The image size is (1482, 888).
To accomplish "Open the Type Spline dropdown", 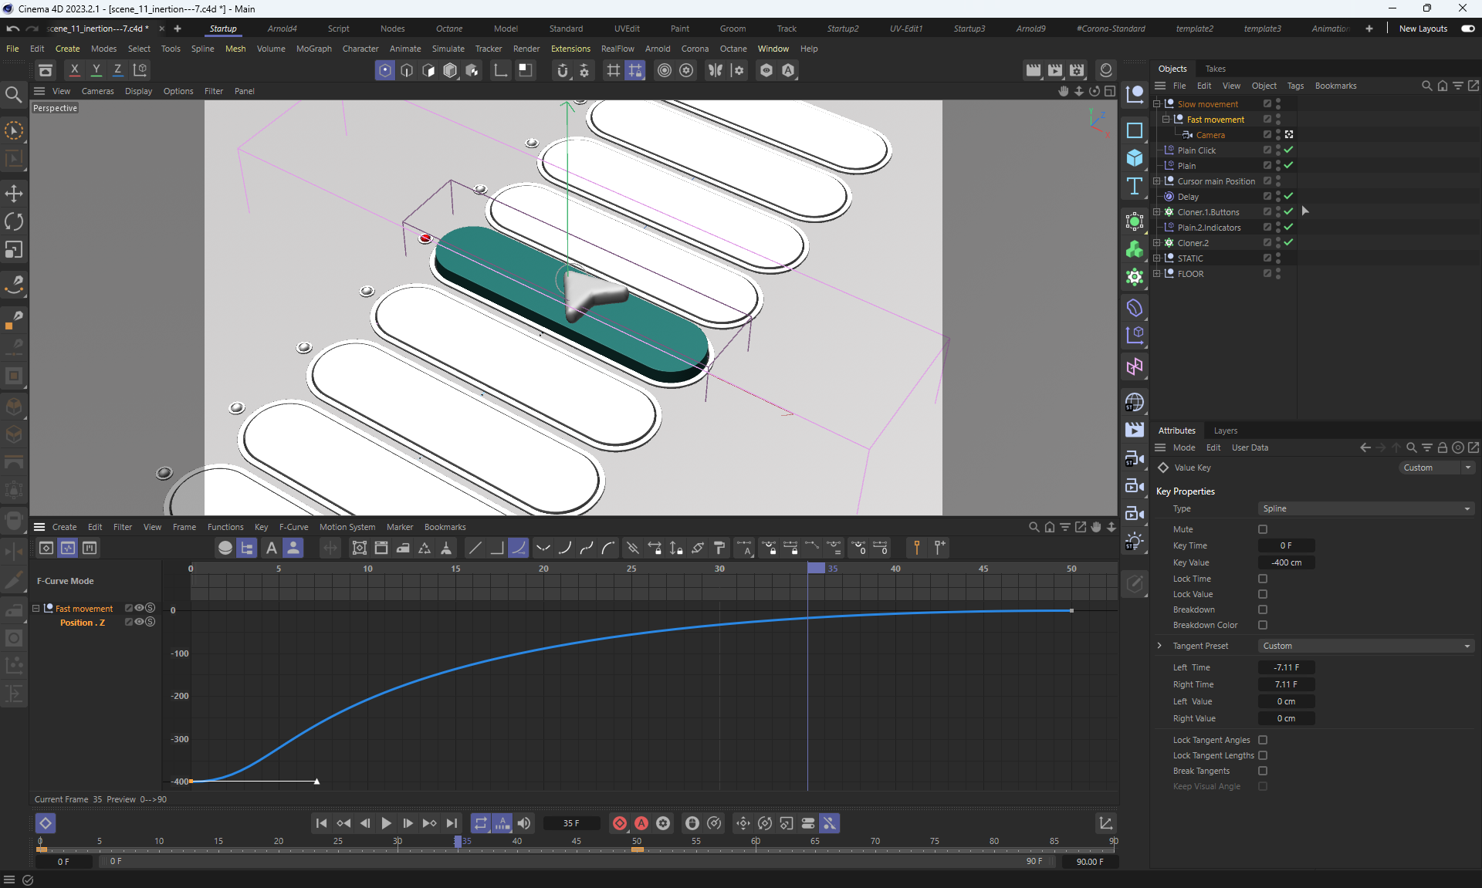I will (1365, 508).
